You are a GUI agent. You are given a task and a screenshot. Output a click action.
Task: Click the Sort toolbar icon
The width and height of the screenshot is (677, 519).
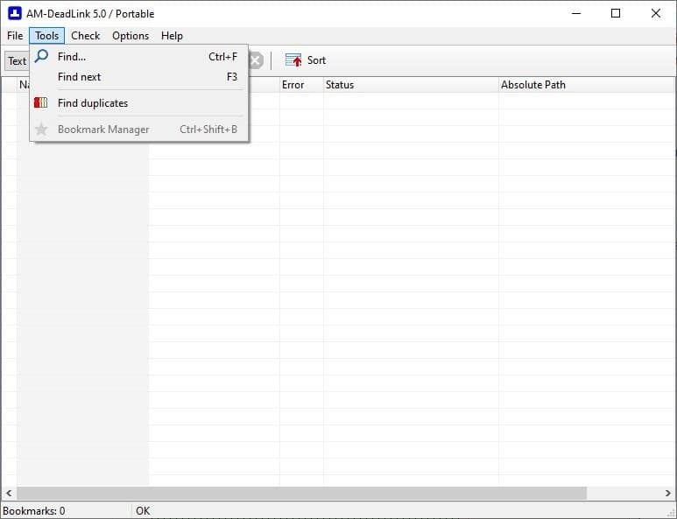coord(293,60)
